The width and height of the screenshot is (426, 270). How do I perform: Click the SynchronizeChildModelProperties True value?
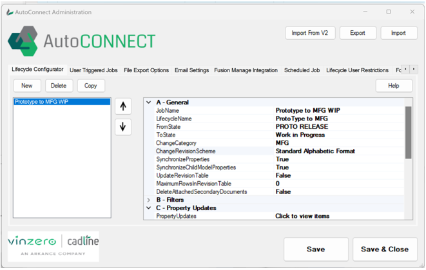click(282, 168)
